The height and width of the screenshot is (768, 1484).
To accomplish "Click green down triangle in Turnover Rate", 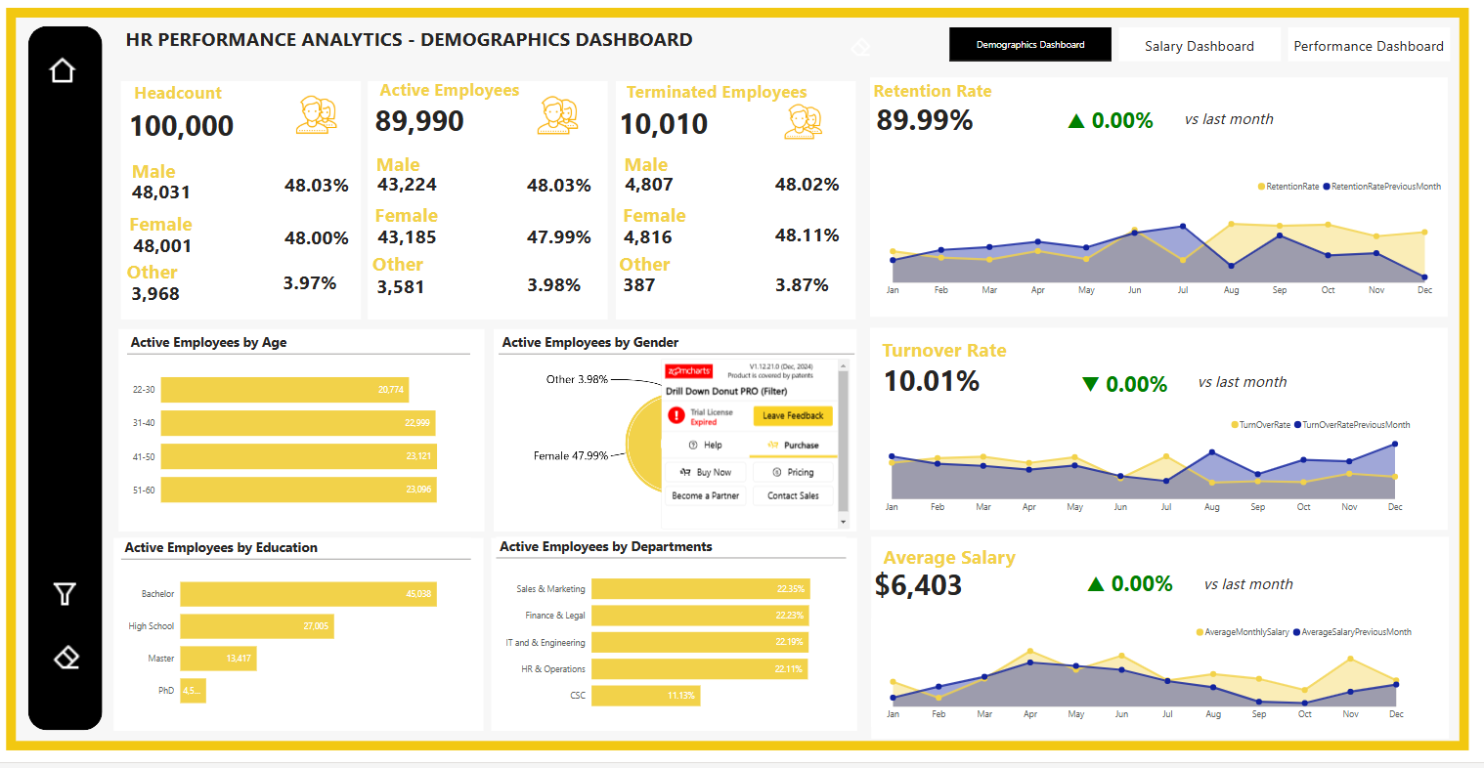I will coord(1091,384).
